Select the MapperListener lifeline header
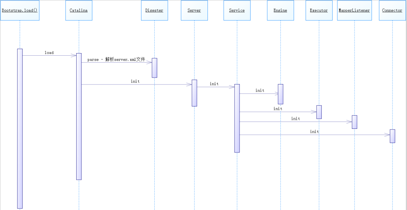The image size is (407, 210). (x=354, y=10)
